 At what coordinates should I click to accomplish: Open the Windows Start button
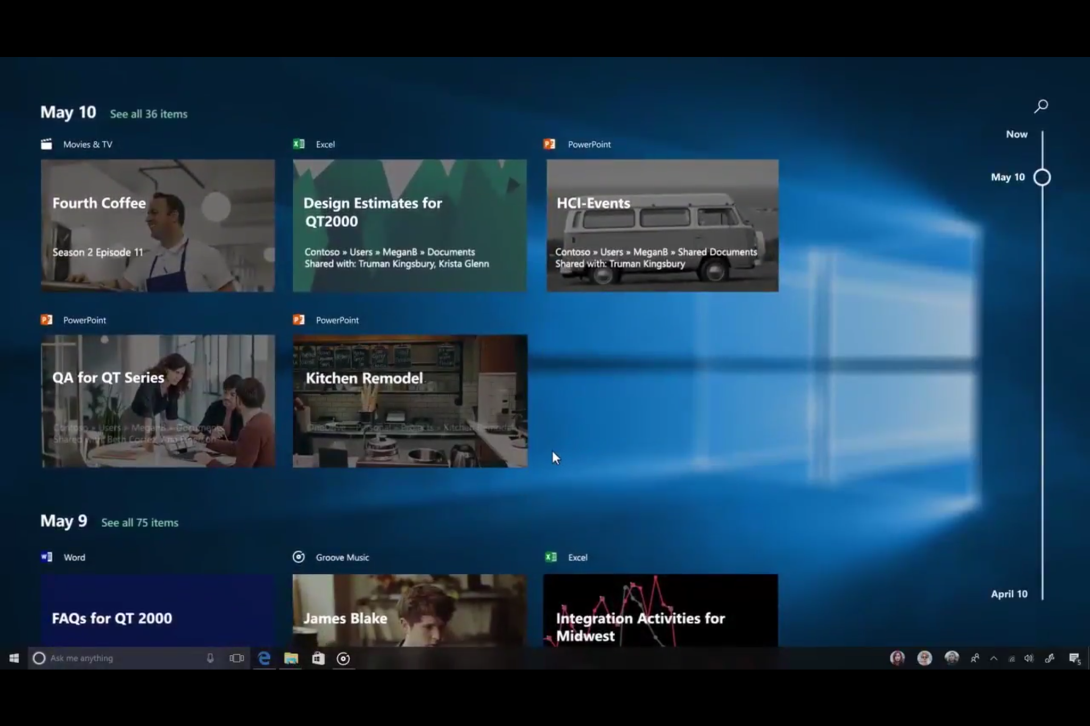coord(14,658)
